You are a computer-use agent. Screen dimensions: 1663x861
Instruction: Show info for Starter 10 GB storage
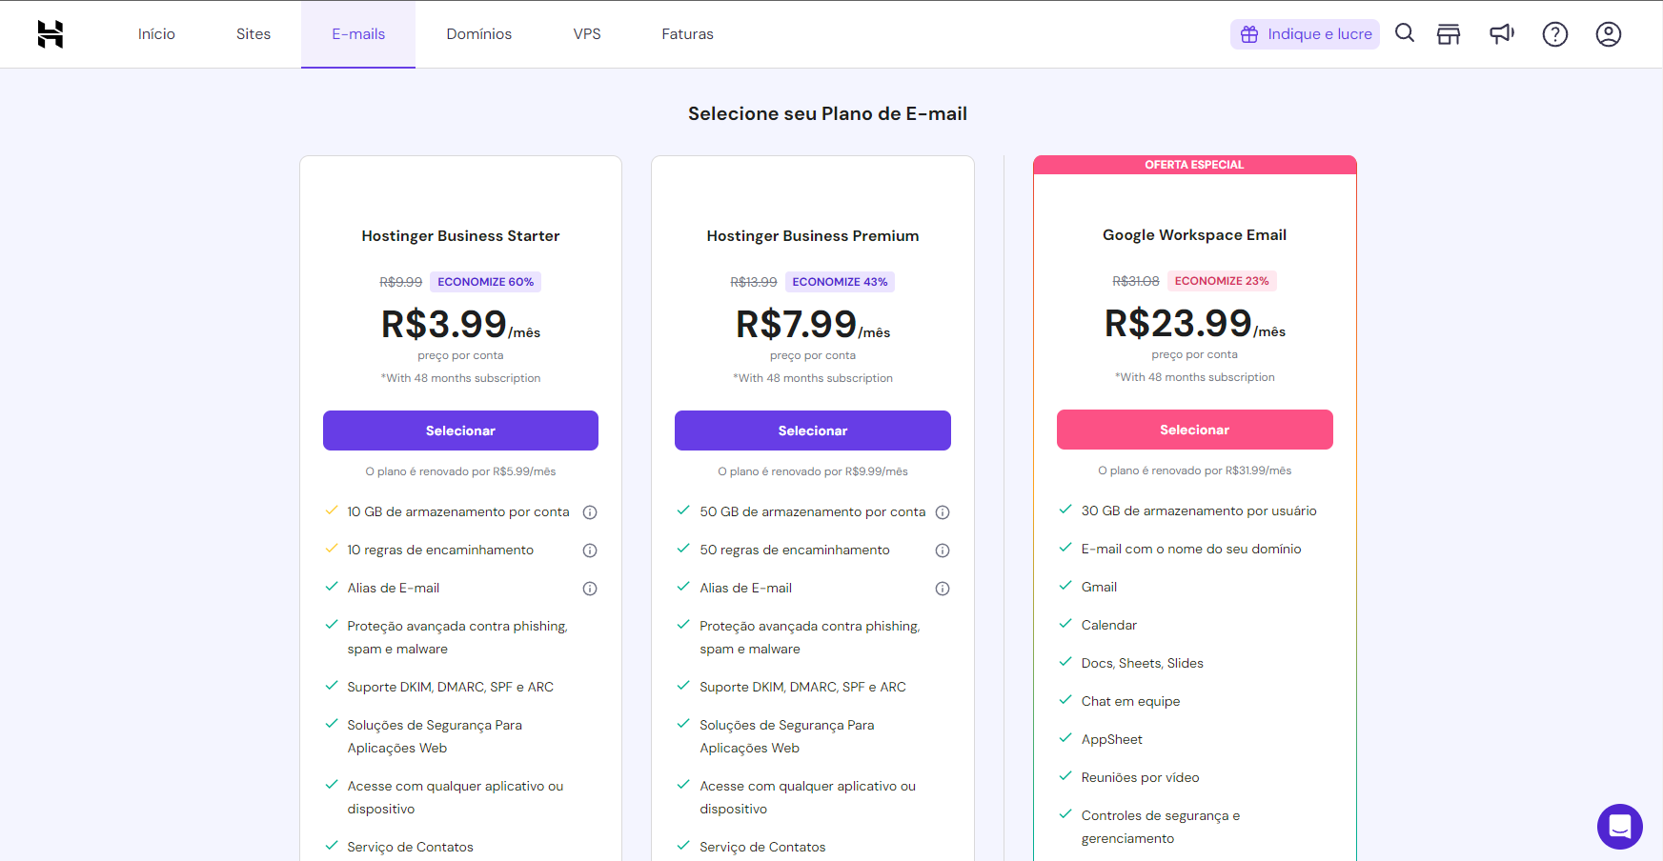click(x=590, y=512)
